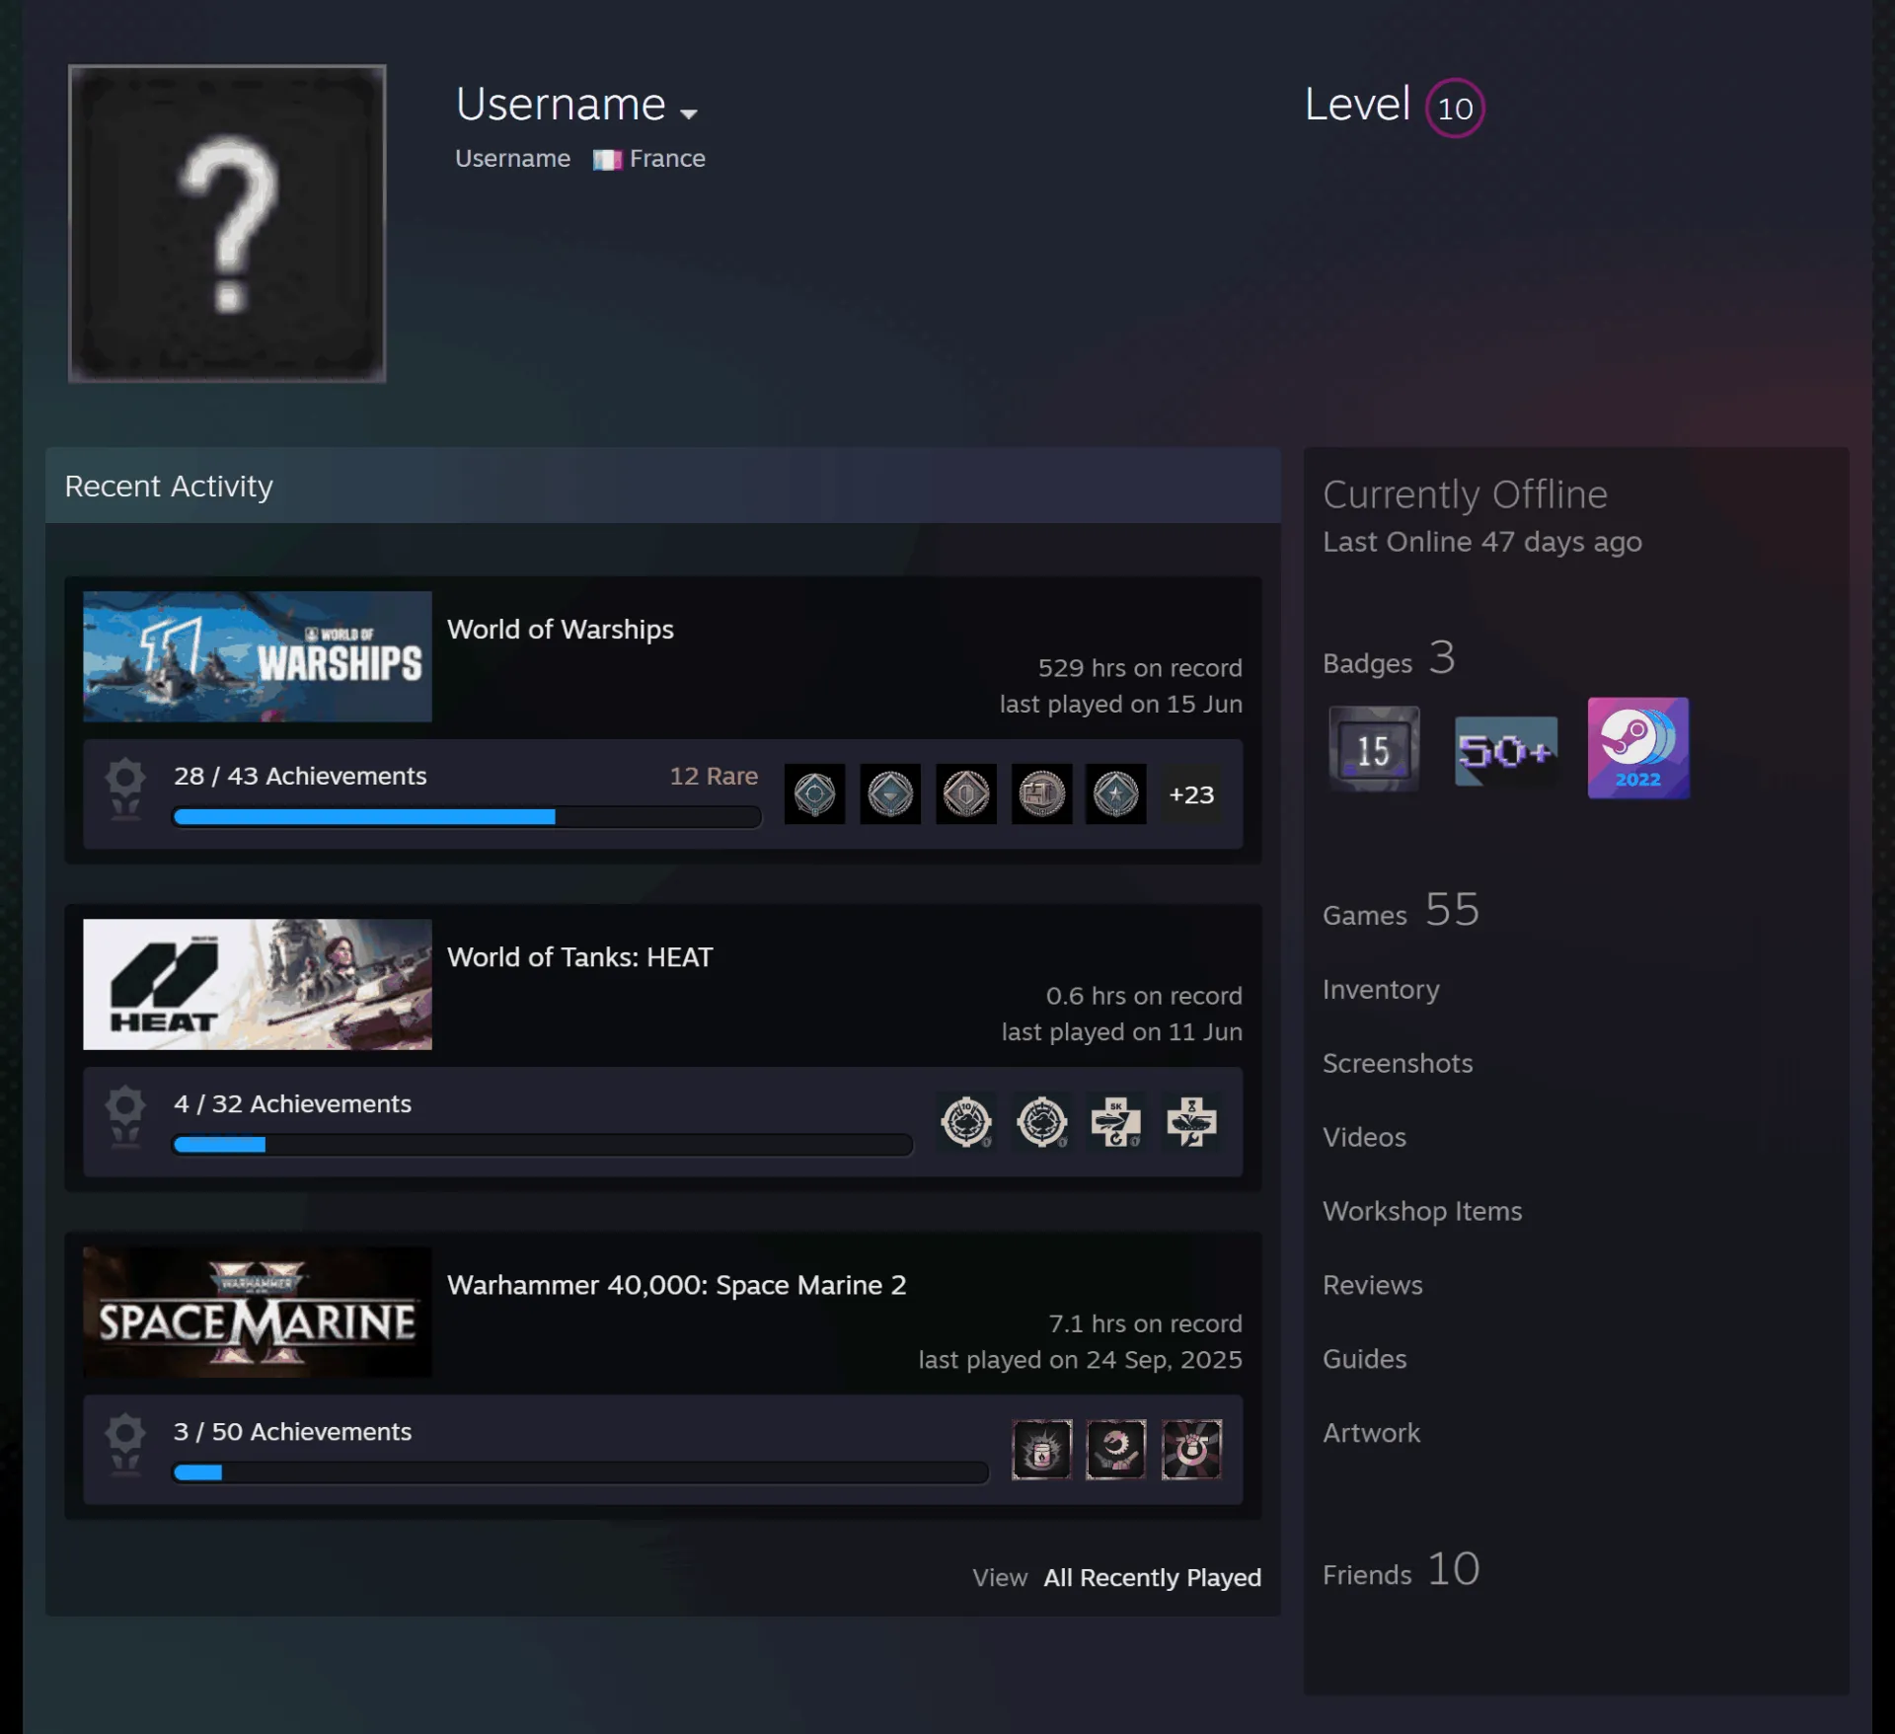
Task: Open the Friends 10 link
Action: [x=1401, y=1569]
